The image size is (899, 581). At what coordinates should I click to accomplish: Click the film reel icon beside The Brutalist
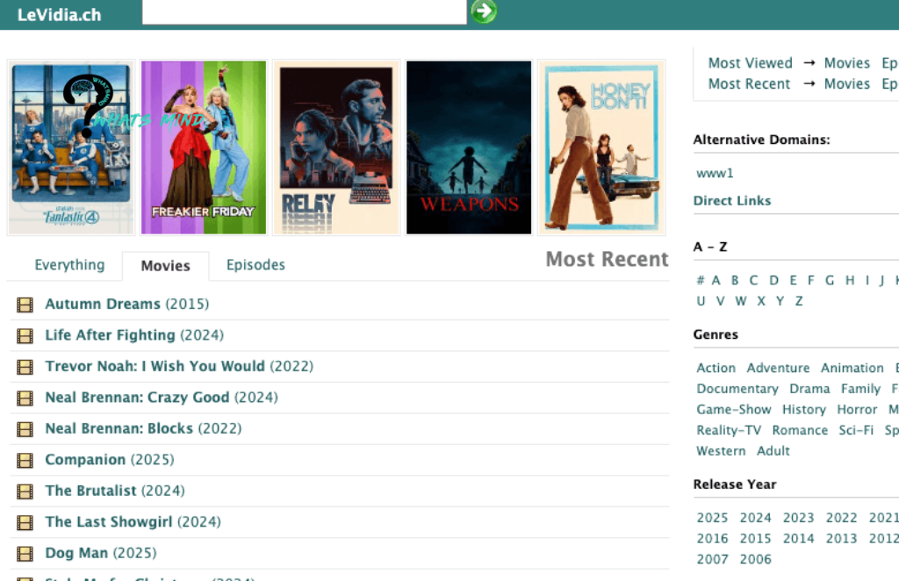pyautogui.click(x=25, y=490)
